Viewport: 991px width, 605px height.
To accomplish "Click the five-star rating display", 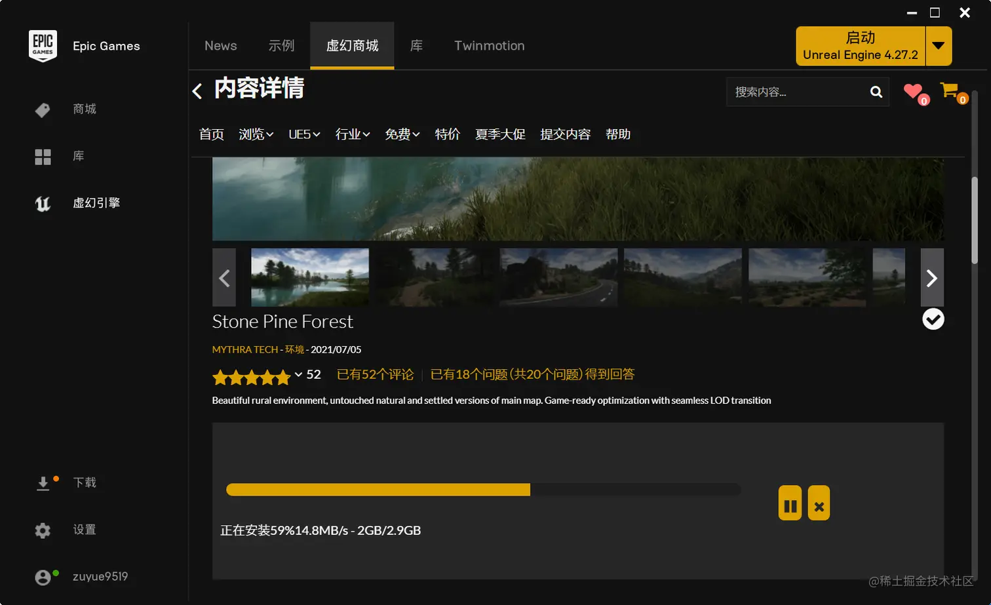I will point(251,377).
